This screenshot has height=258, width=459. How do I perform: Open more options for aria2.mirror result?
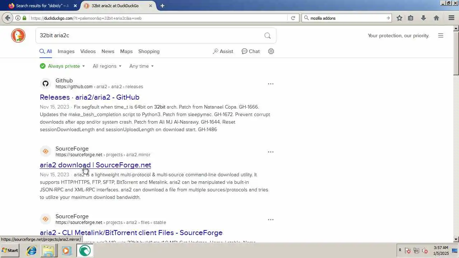click(271, 152)
